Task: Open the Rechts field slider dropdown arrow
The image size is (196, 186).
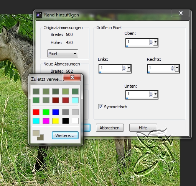Action: pyautogui.click(x=177, y=69)
